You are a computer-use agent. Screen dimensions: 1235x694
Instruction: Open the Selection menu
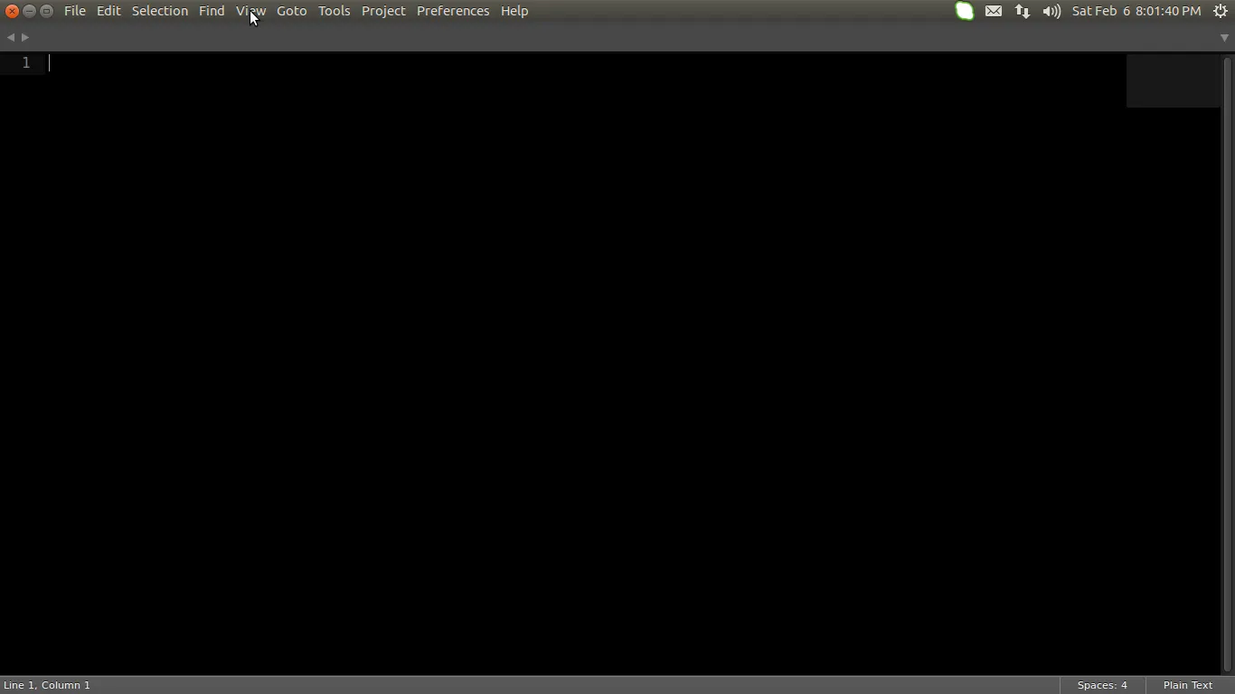[160, 11]
